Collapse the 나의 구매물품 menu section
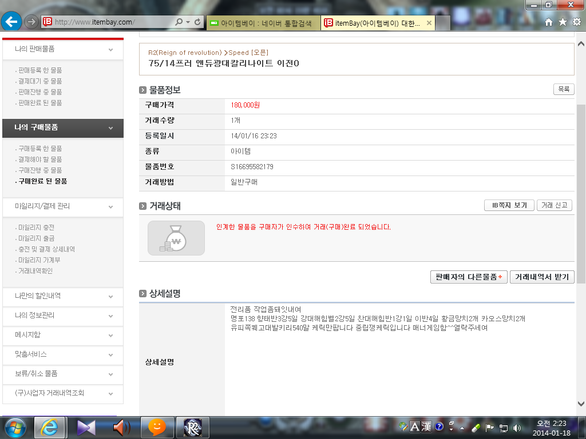Screen dimensions: 586x439 coord(62,127)
